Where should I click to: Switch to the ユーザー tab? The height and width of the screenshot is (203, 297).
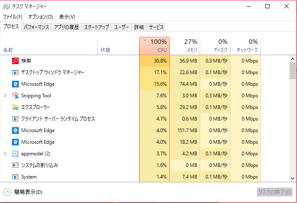coord(121,27)
